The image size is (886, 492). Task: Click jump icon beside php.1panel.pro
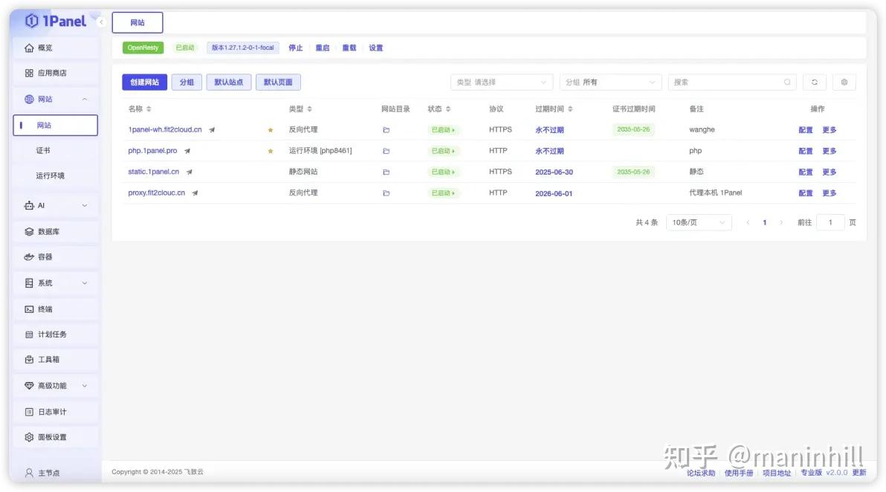[x=187, y=151]
